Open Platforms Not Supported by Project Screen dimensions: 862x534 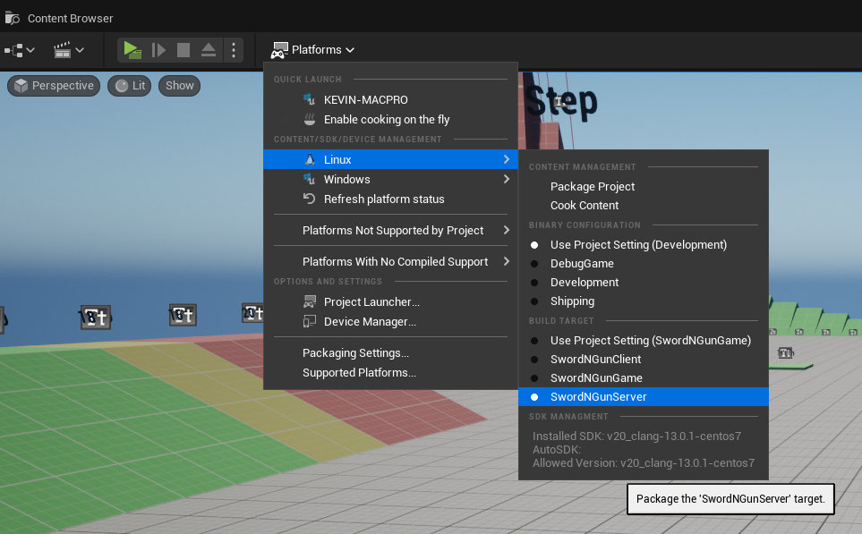click(x=390, y=230)
